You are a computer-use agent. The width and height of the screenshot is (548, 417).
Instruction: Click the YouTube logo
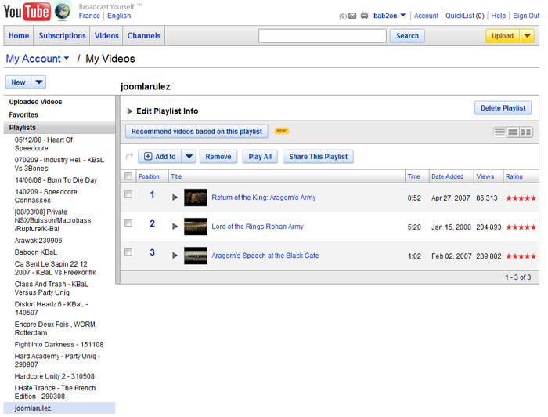(26, 12)
